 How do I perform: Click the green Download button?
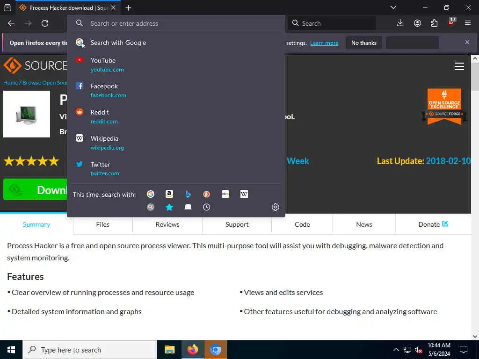coord(35,190)
